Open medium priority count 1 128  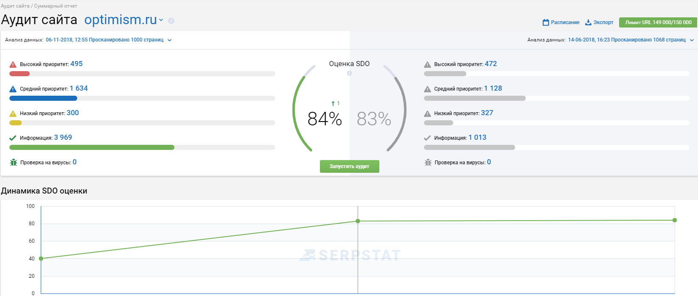[493, 89]
